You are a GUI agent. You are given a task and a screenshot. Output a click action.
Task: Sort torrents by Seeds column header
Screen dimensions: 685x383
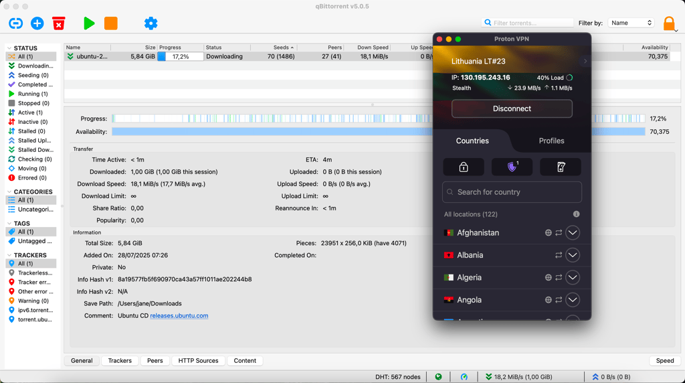pyautogui.click(x=274, y=48)
